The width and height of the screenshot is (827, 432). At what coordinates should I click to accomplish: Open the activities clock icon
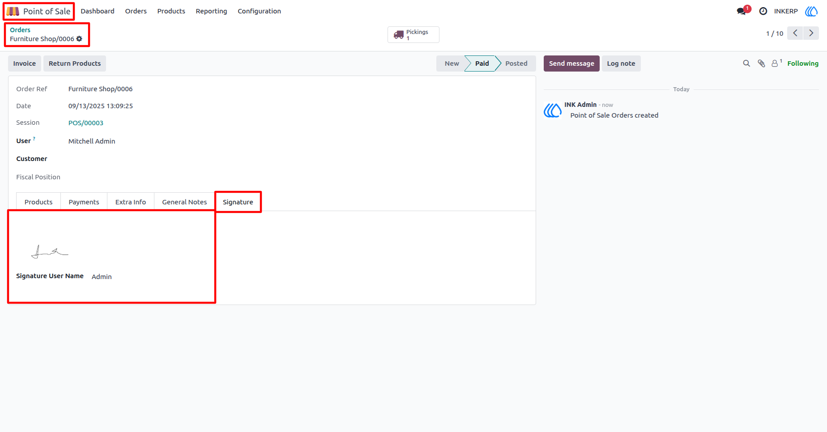(763, 11)
